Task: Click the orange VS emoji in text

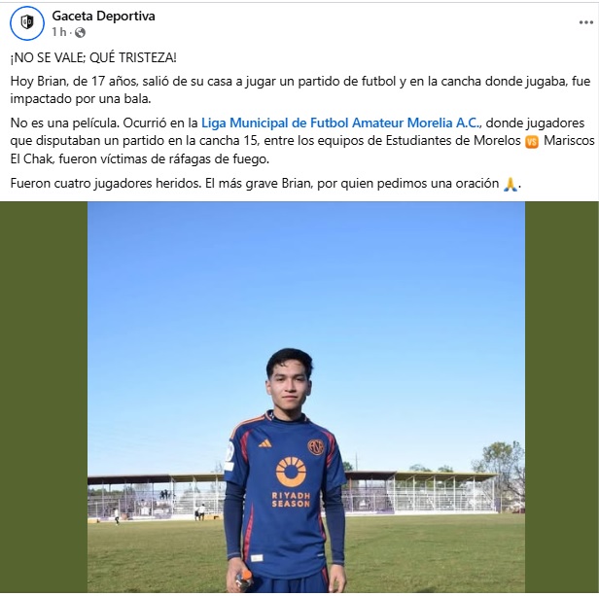Action: click(532, 141)
